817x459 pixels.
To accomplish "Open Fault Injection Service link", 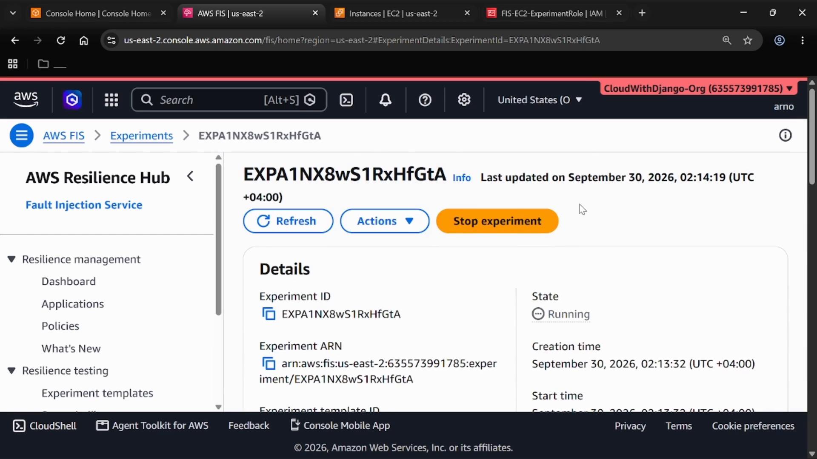I will [x=84, y=205].
